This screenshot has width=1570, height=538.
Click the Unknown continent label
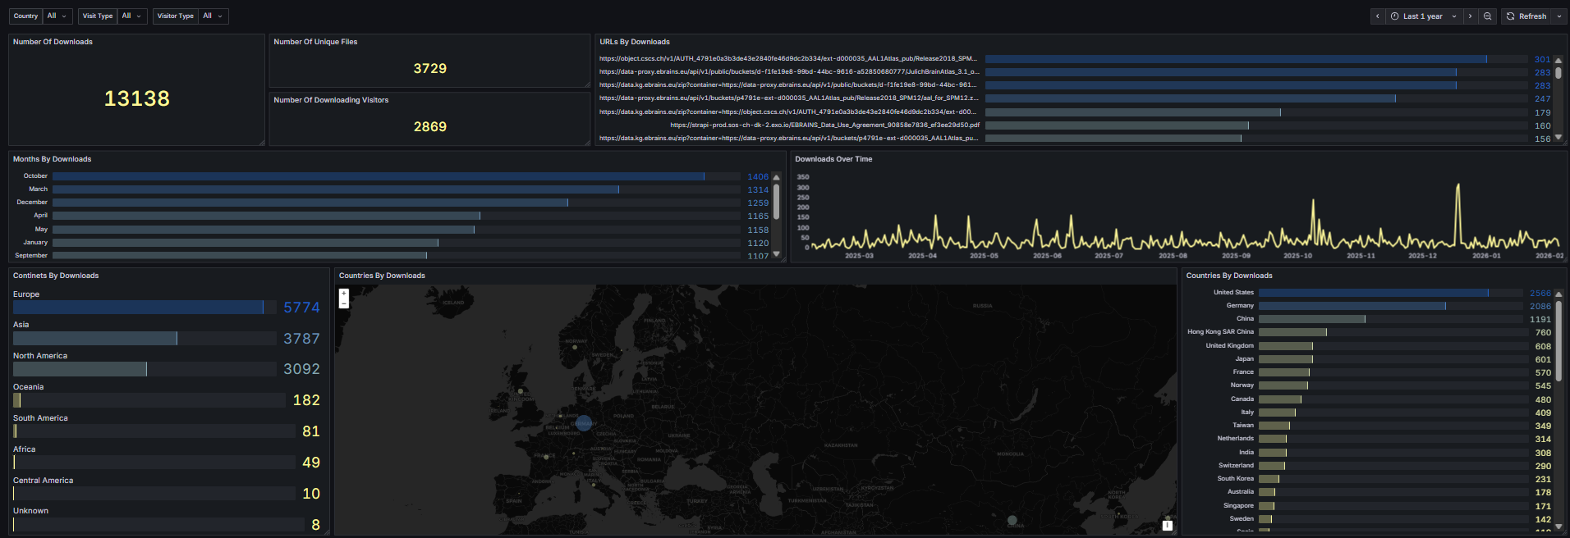(31, 511)
